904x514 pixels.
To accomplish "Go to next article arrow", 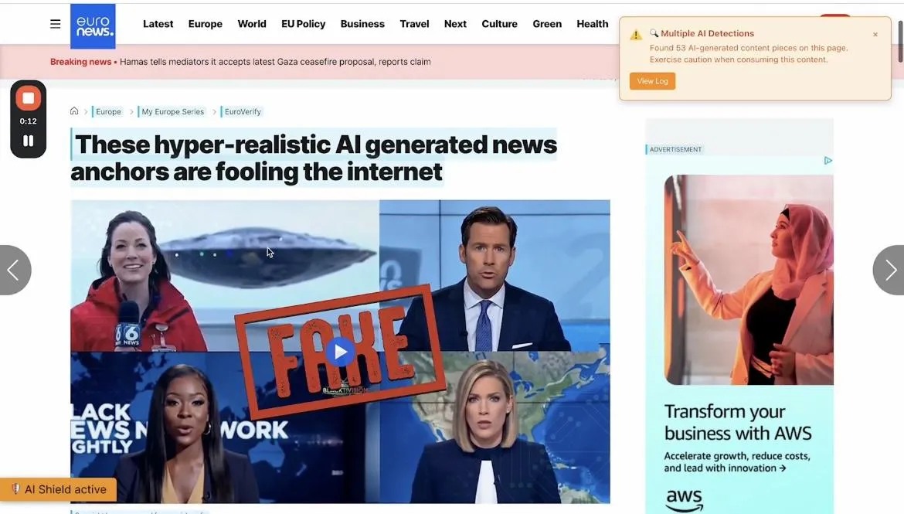I will [x=889, y=270].
